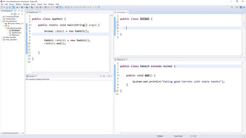Close the Rabbit.java editor tab
246x138 pixels.
click(x=126, y=60)
